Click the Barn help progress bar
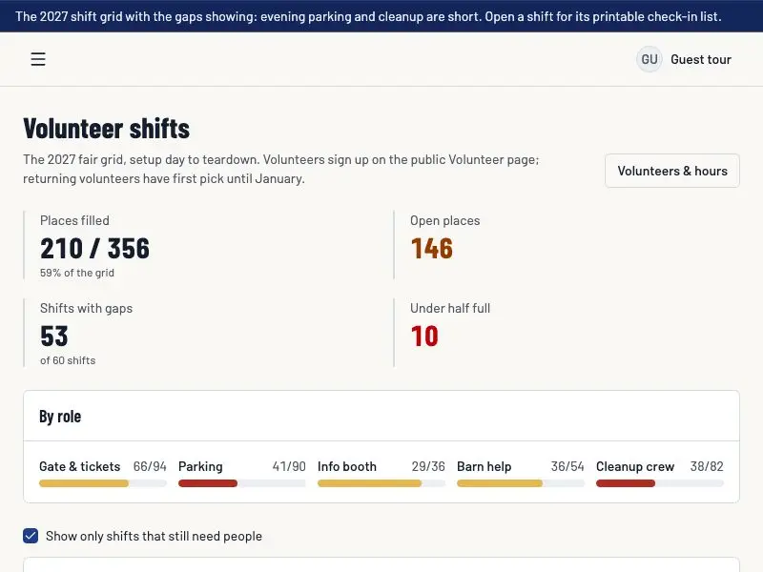 pos(520,483)
